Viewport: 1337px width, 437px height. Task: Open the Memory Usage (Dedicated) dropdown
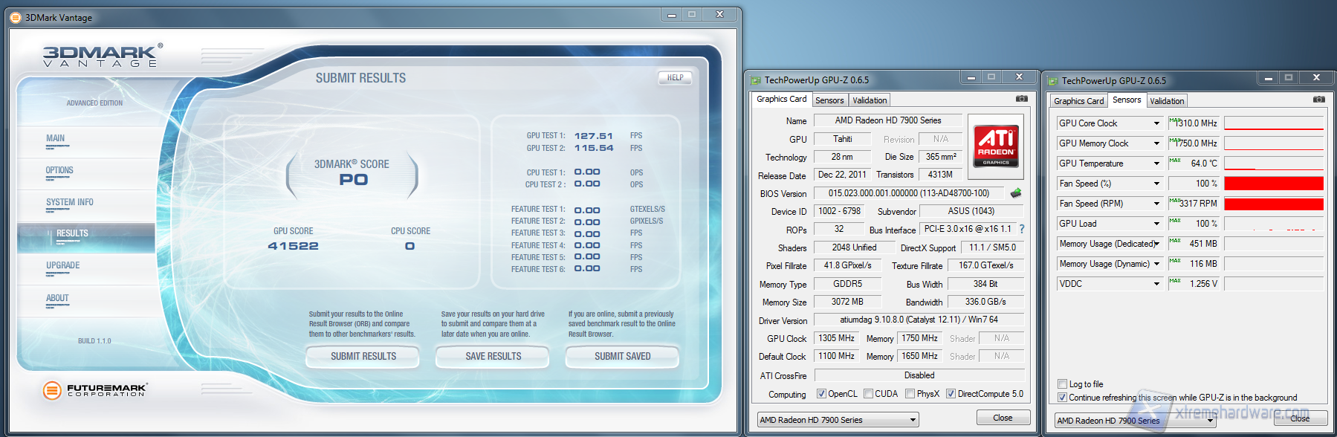[1156, 244]
